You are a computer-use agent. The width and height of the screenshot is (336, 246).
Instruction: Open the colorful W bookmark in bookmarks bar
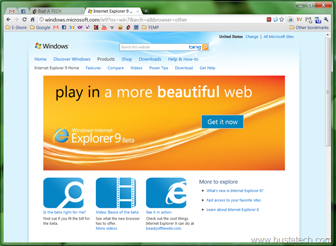point(72,27)
